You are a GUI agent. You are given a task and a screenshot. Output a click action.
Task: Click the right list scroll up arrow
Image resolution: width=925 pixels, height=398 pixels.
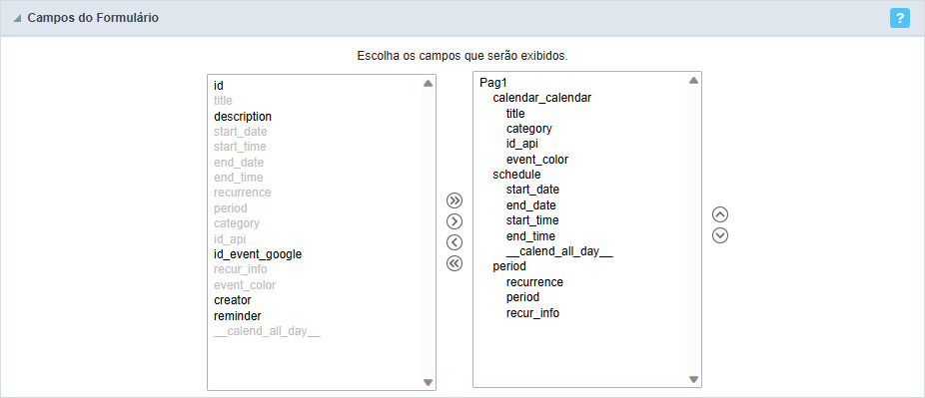693,81
